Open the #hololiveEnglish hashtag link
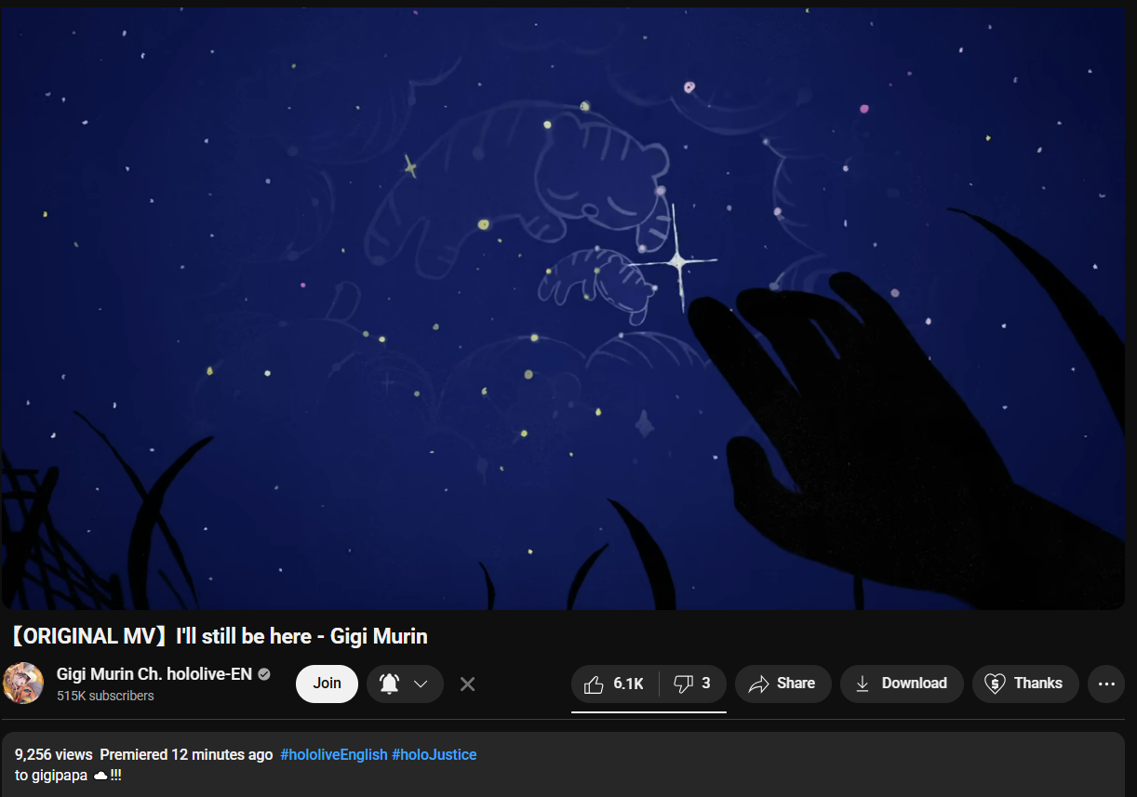Screen dimensions: 1137x797 [x=334, y=754]
